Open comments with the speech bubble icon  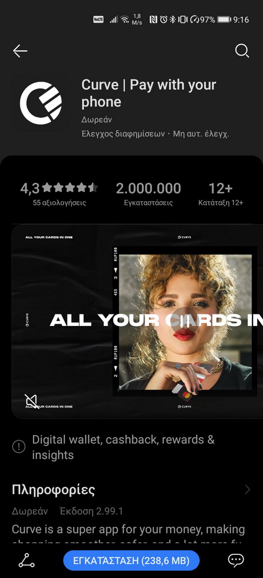coord(236,560)
